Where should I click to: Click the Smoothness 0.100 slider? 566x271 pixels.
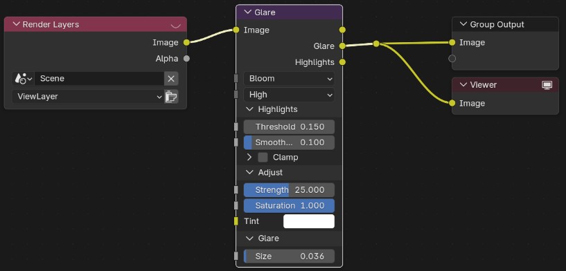click(289, 142)
